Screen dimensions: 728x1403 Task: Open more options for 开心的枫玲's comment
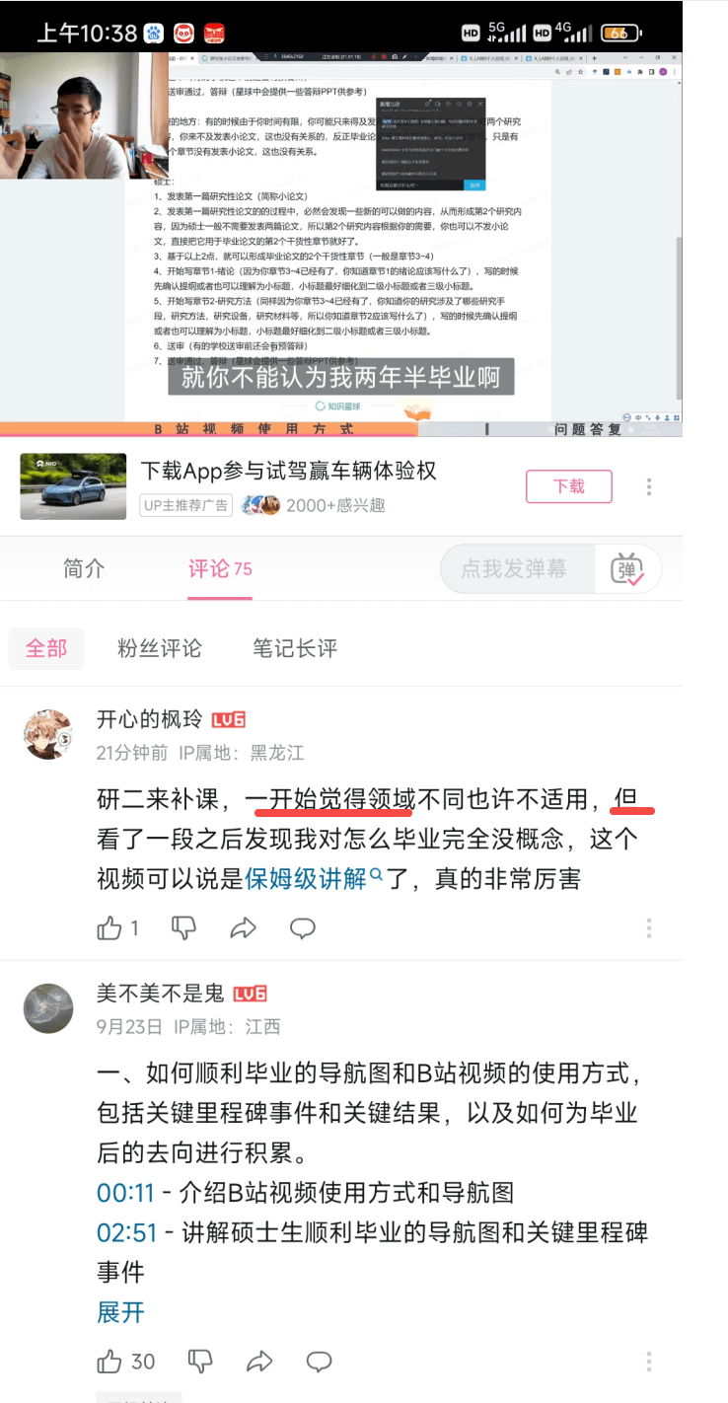coord(649,928)
